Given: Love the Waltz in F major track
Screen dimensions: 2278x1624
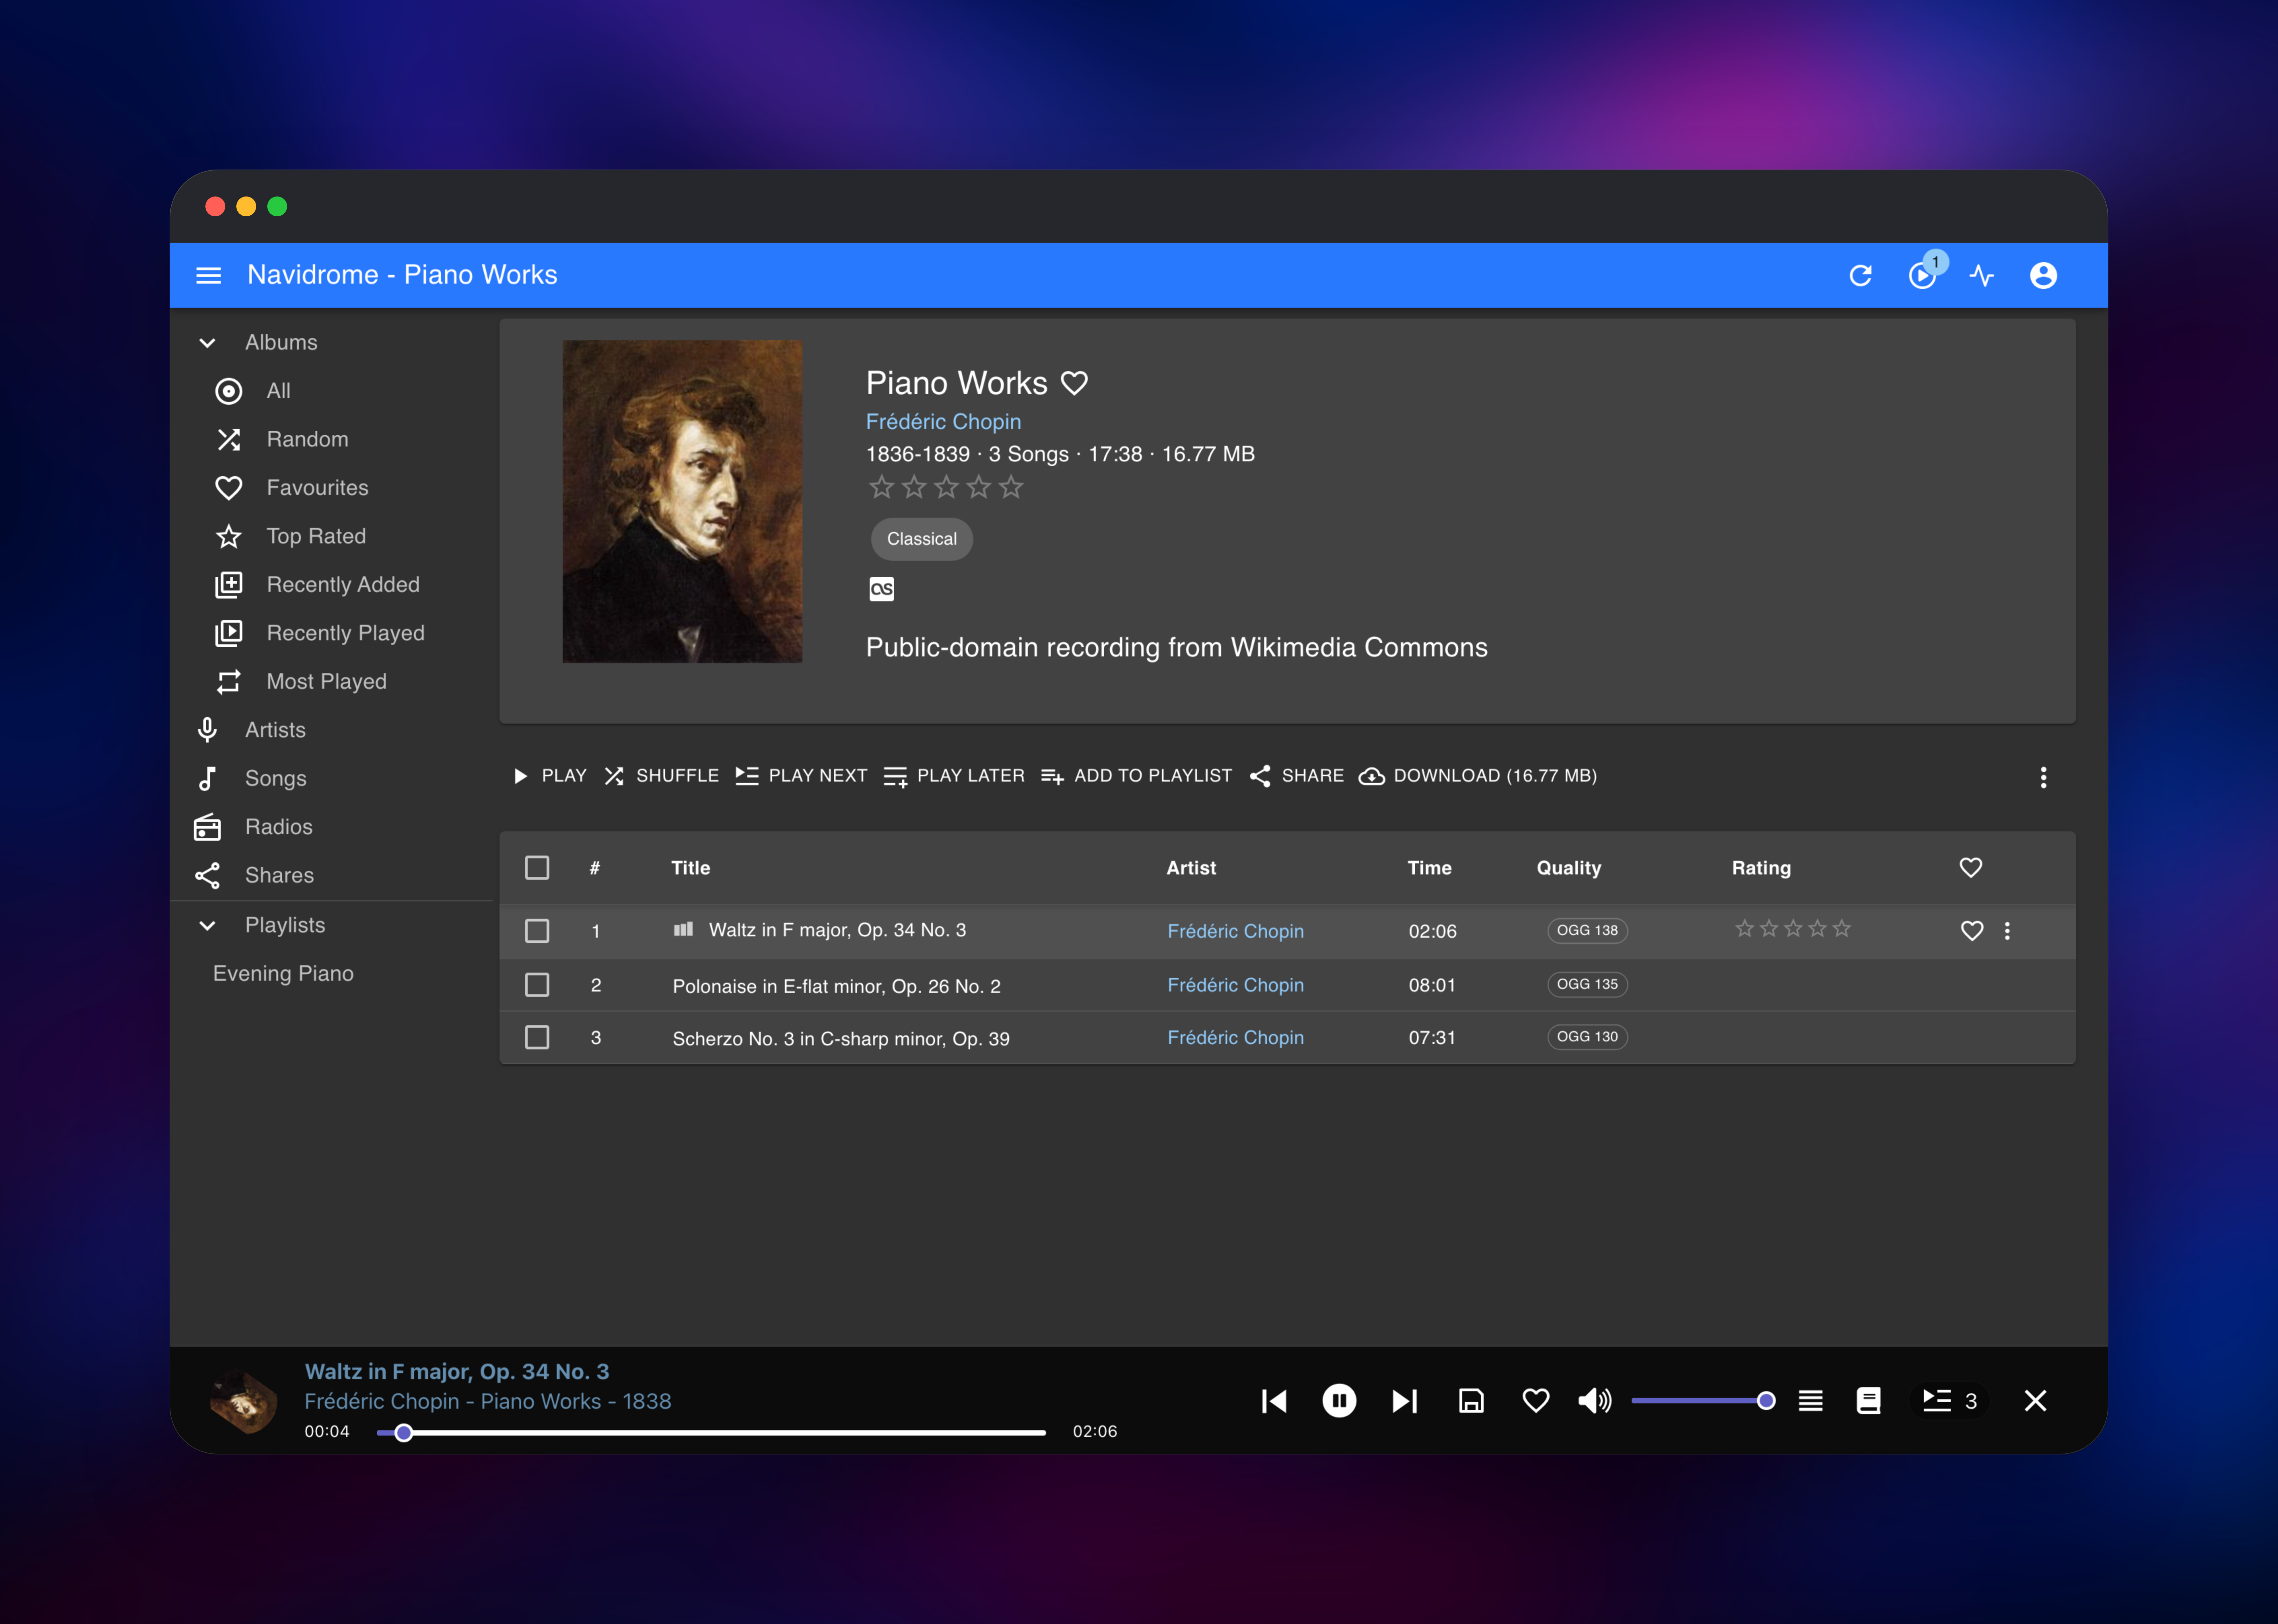Looking at the screenshot, I should coord(1972,931).
